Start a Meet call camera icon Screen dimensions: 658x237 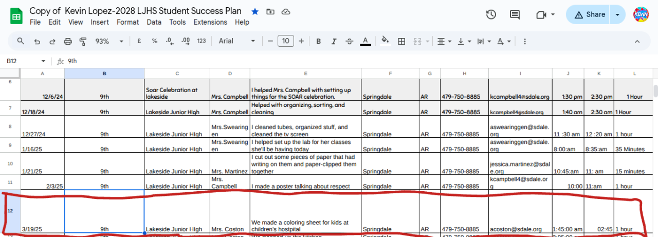coord(541,15)
